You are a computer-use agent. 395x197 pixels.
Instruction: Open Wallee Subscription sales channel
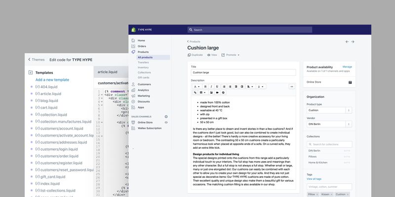click(x=150, y=128)
